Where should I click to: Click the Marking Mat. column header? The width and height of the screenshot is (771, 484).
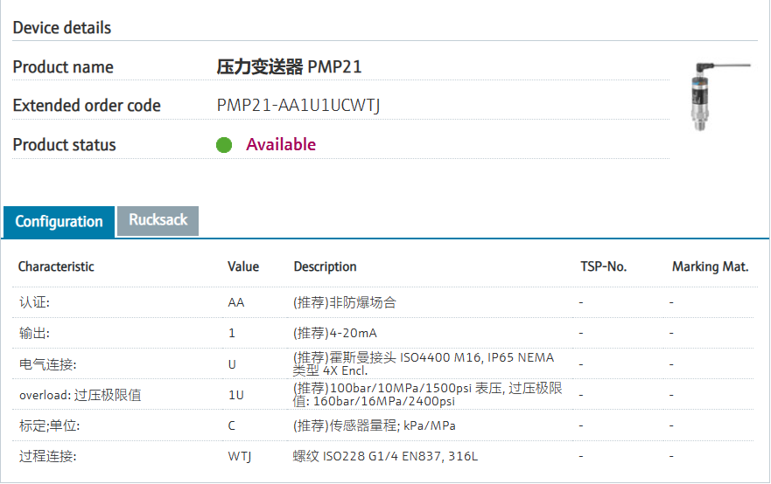pos(710,266)
